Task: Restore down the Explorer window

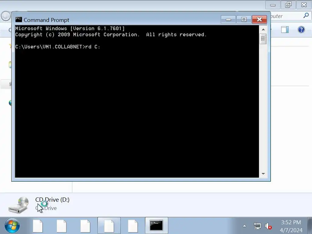Action: click(288, 5)
